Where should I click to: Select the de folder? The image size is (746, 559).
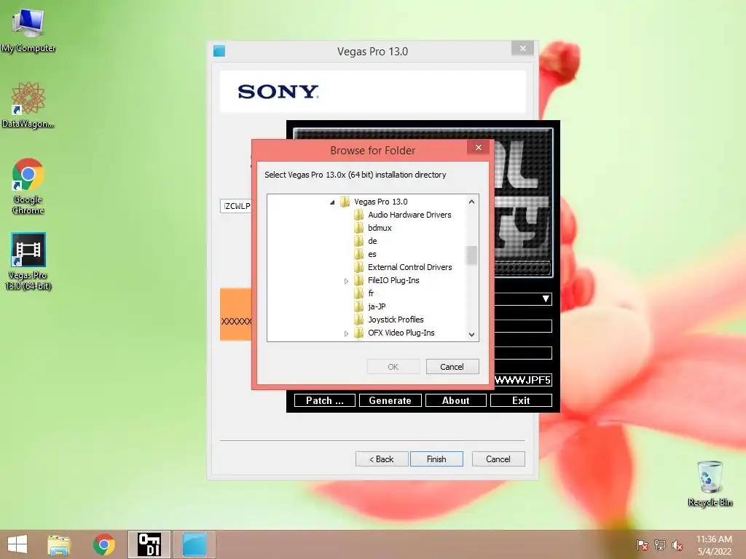[x=372, y=241]
